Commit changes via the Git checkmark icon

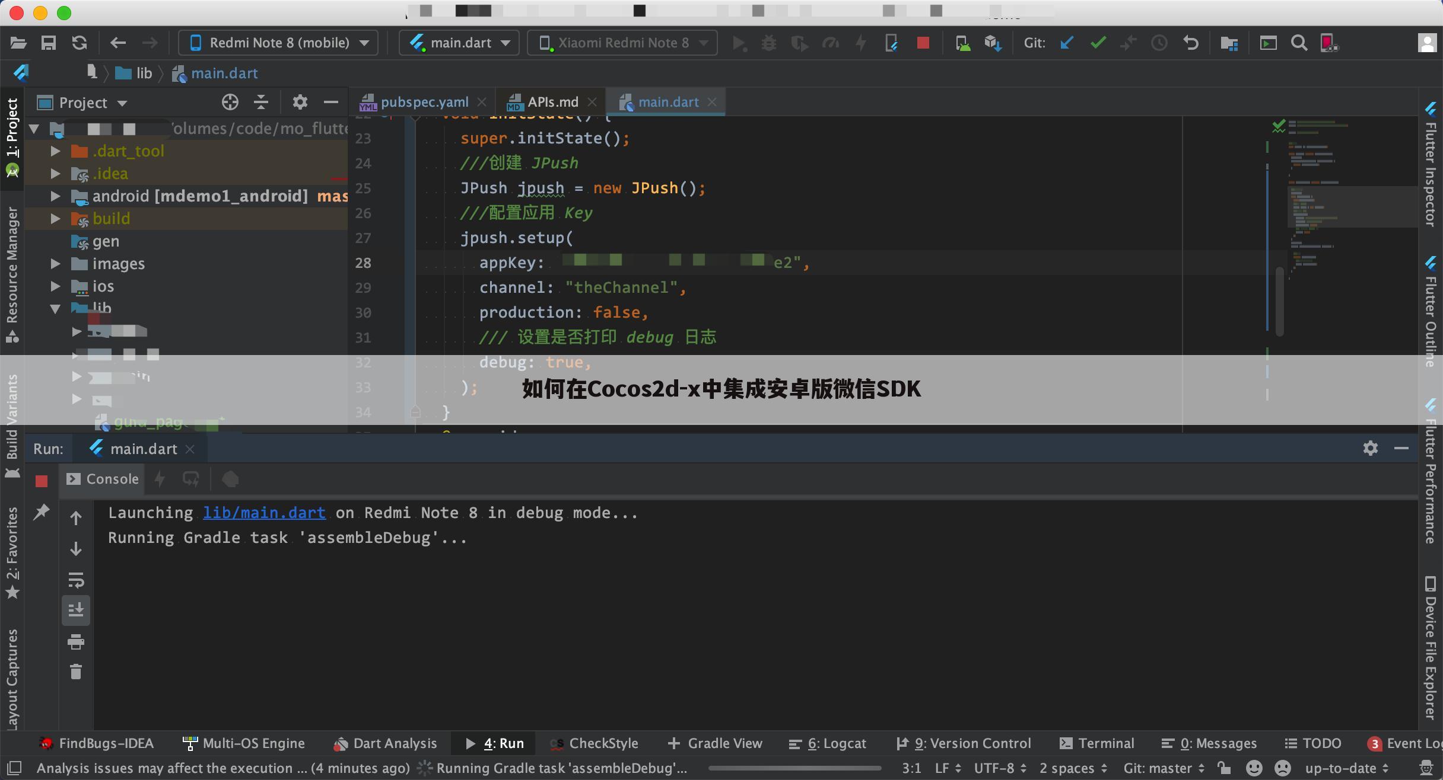[1098, 43]
